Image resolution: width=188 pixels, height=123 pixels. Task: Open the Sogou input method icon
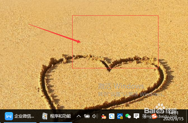click(x=154, y=116)
